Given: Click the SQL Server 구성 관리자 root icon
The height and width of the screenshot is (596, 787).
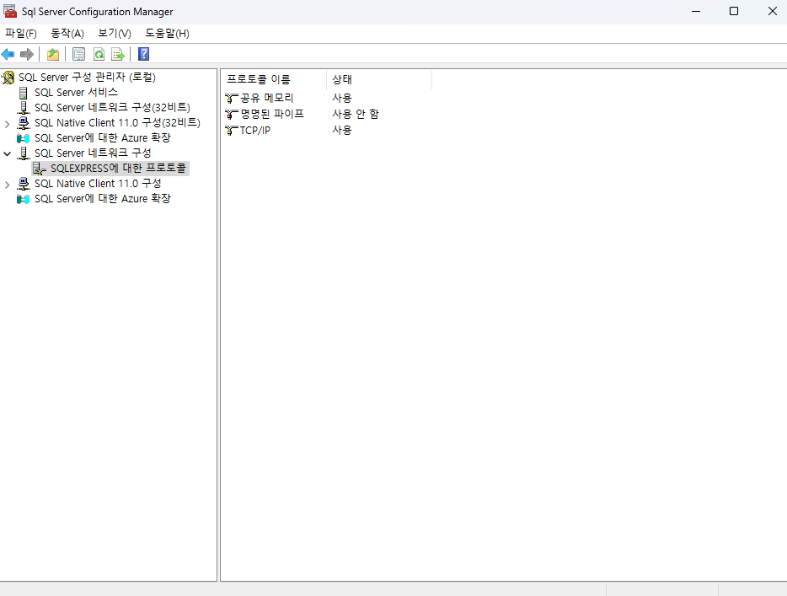Looking at the screenshot, I should click(x=8, y=78).
